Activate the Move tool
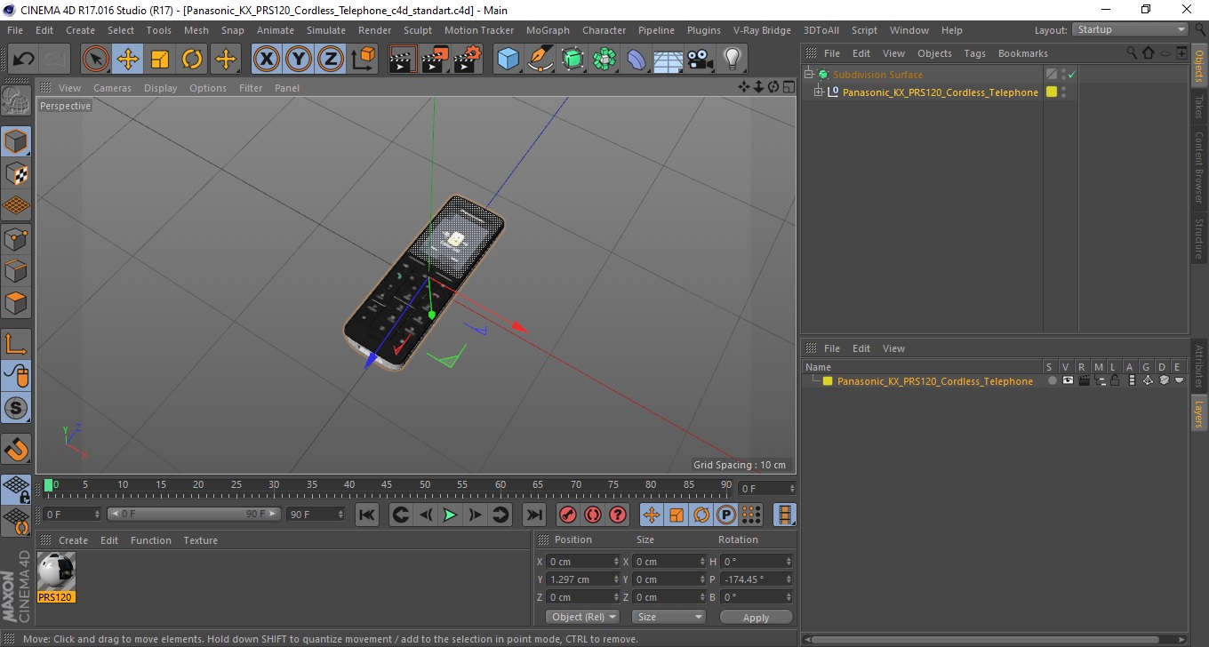1209x647 pixels. coord(128,60)
